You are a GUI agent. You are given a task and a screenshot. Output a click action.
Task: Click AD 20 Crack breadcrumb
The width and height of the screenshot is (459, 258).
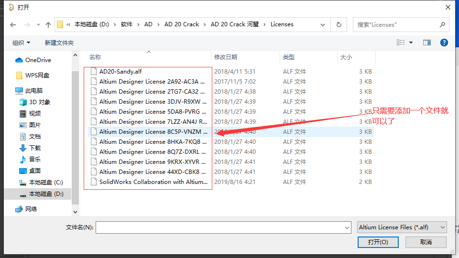coord(182,24)
